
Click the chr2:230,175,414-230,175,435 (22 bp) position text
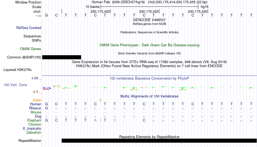coord(177,2)
